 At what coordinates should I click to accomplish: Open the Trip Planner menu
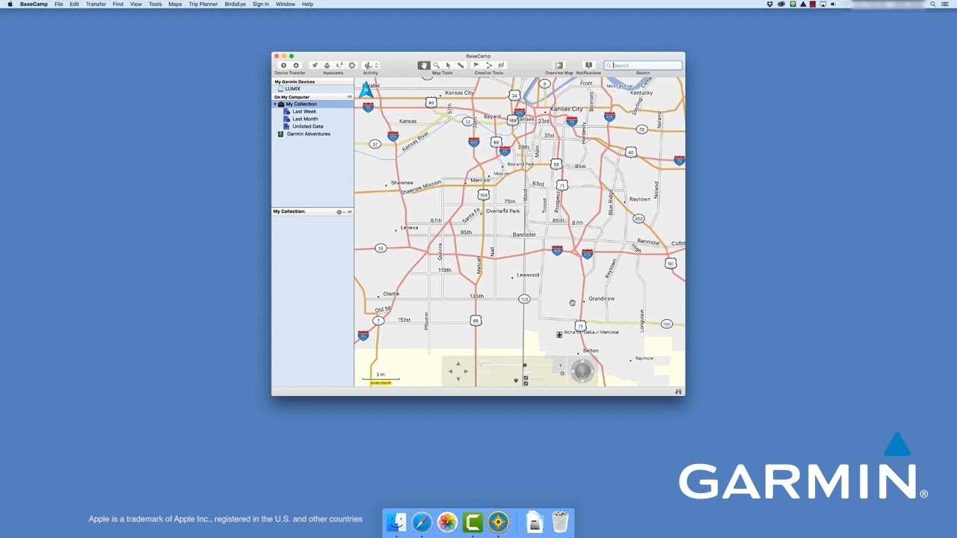(203, 4)
